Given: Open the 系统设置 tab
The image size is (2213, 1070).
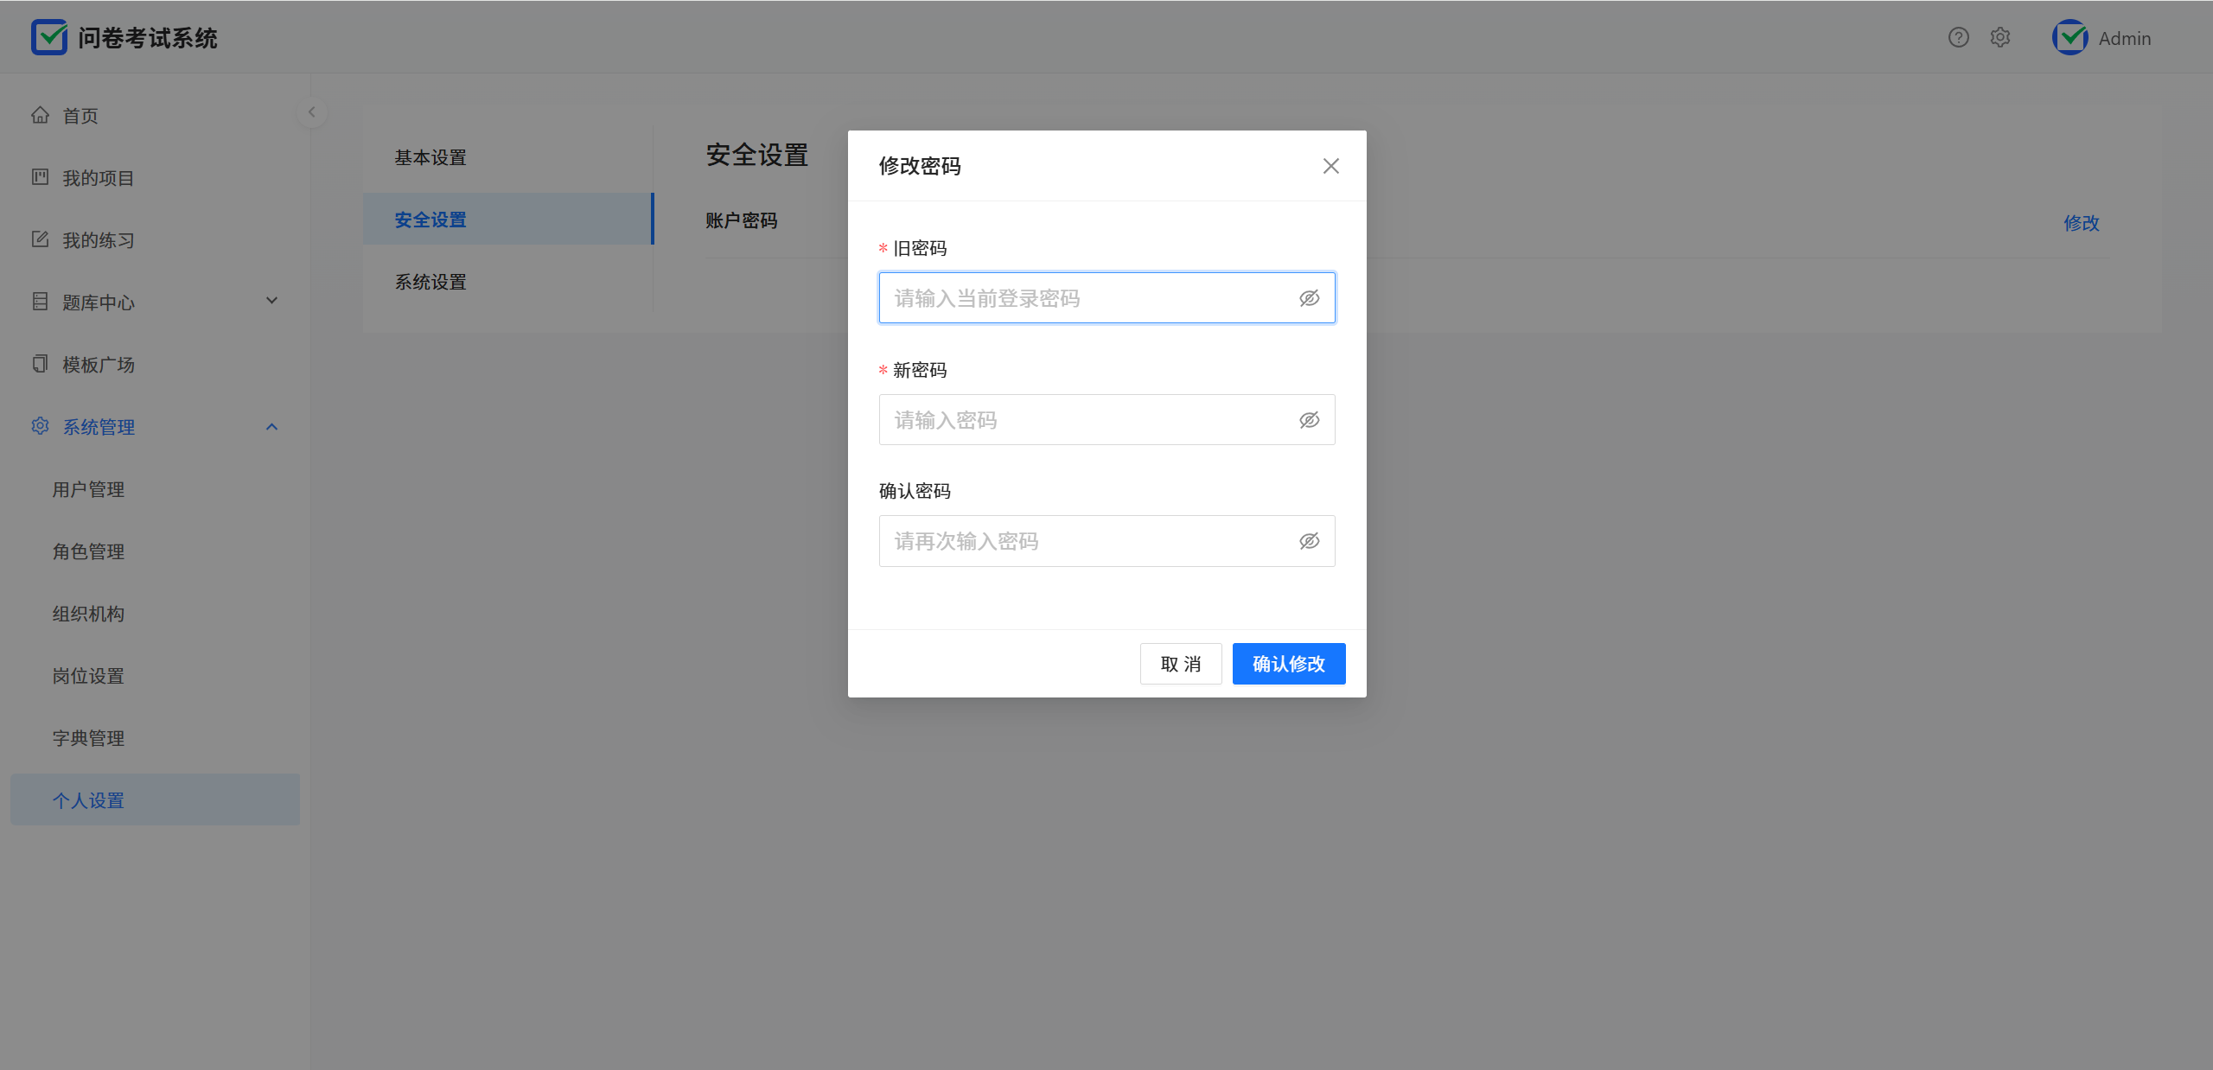Looking at the screenshot, I should [x=508, y=282].
